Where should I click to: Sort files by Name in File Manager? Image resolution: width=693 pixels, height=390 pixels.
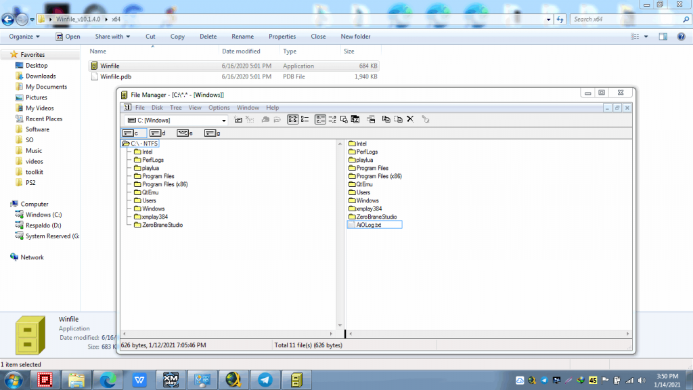tap(320, 119)
